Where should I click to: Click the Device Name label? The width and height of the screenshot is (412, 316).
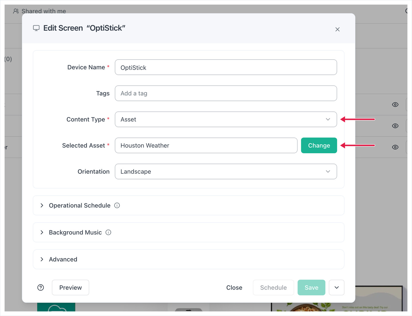(x=86, y=67)
